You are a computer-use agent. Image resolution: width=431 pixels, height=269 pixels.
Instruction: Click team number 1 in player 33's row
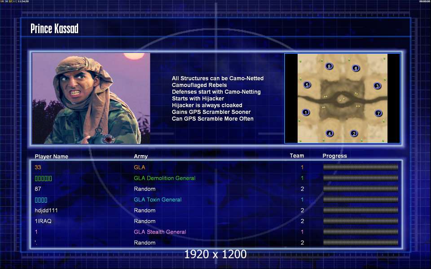302,167
